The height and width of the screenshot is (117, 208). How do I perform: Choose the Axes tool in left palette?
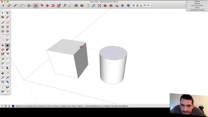3,68
